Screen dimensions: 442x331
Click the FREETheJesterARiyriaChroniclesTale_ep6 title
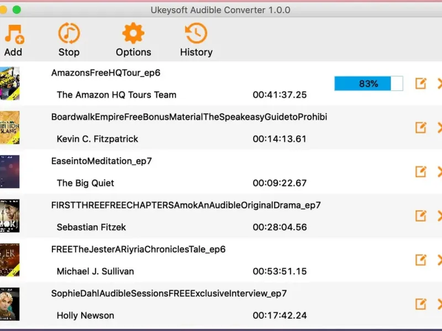point(139,249)
